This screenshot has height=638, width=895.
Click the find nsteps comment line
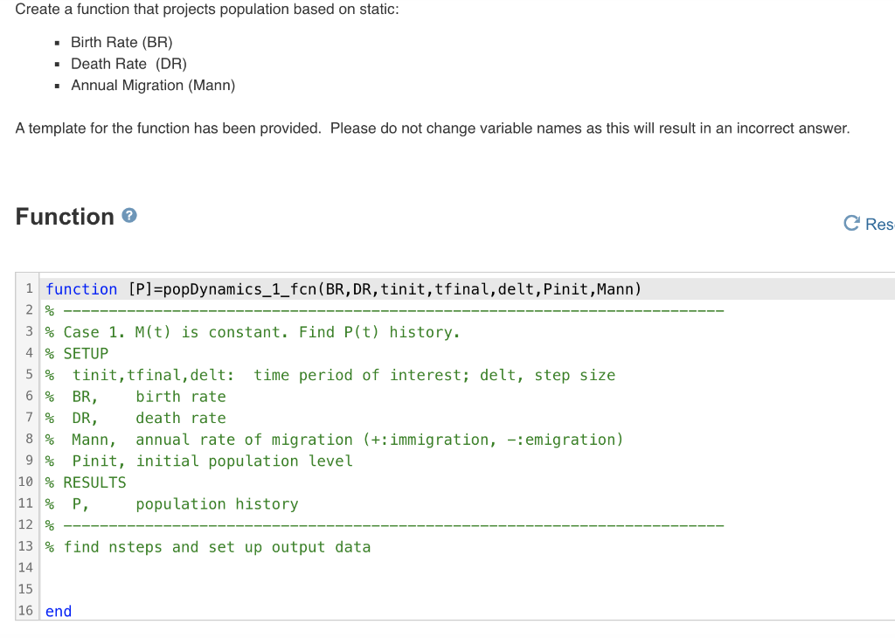204,546
